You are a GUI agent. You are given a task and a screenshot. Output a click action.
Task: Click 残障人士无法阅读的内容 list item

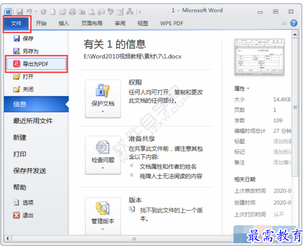pyautogui.click(x=171, y=176)
